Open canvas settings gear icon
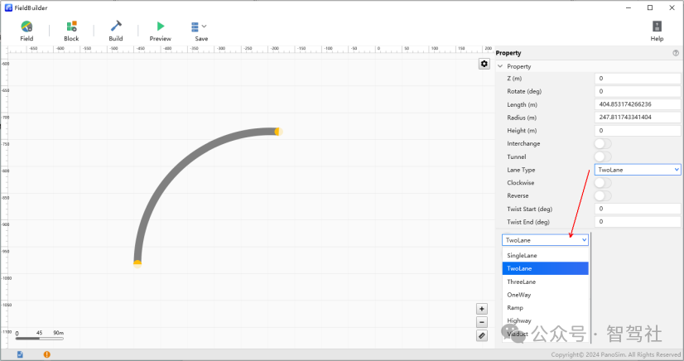684x361 pixels. (x=484, y=64)
